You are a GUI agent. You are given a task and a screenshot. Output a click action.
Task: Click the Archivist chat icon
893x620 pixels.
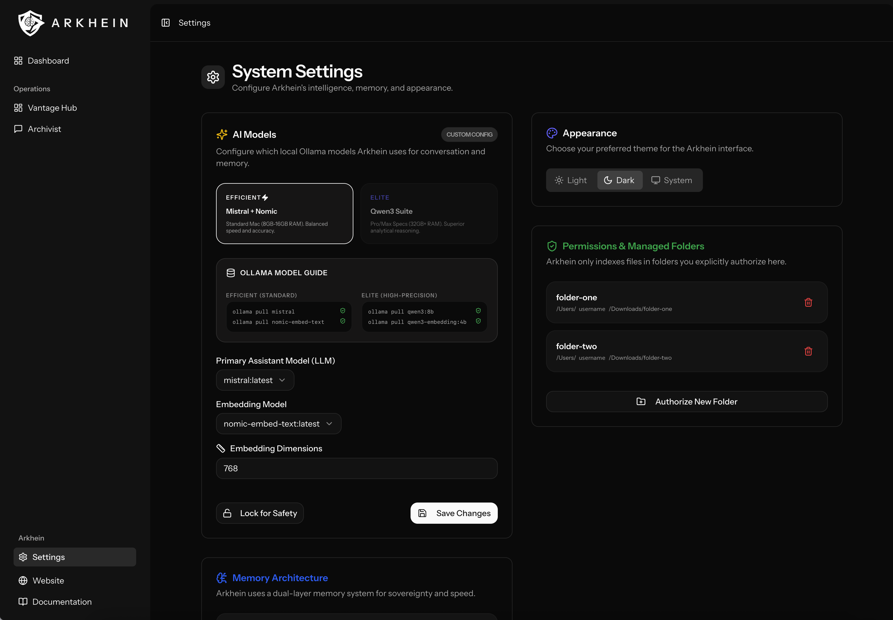(18, 129)
